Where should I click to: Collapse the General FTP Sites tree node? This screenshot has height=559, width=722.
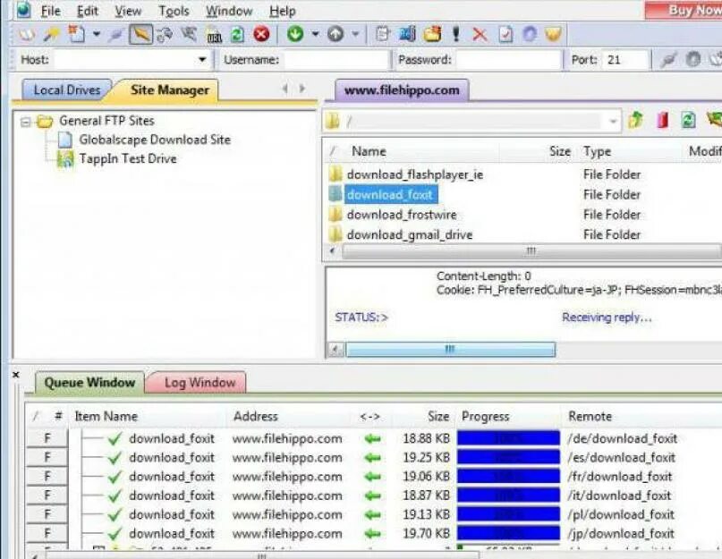tap(26, 122)
